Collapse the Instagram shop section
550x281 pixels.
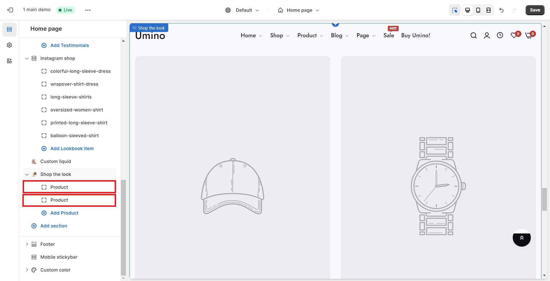(x=27, y=58)
